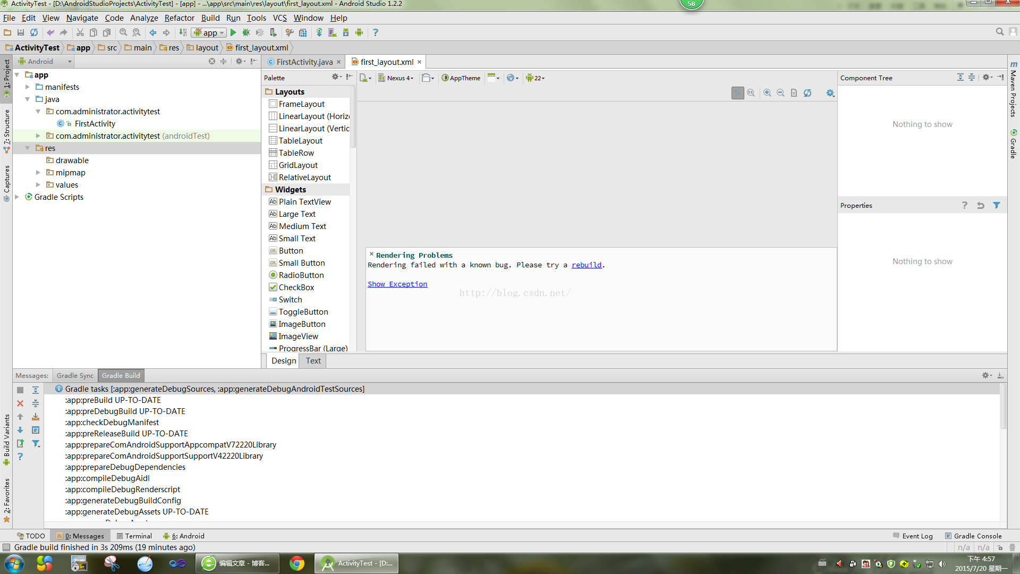Click the Synchronize toolbar icon
This screenshot has height=574, width=1020.
click(x=34, y=33)
